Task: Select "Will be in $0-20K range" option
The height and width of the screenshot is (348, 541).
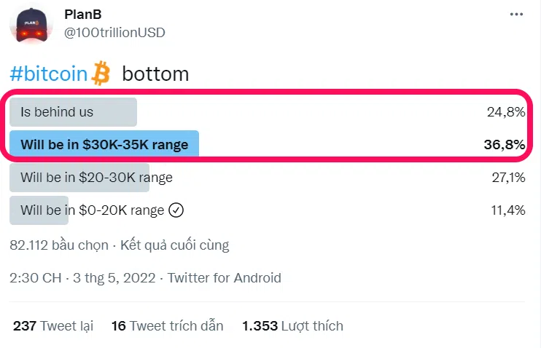Action: point(92,210)
